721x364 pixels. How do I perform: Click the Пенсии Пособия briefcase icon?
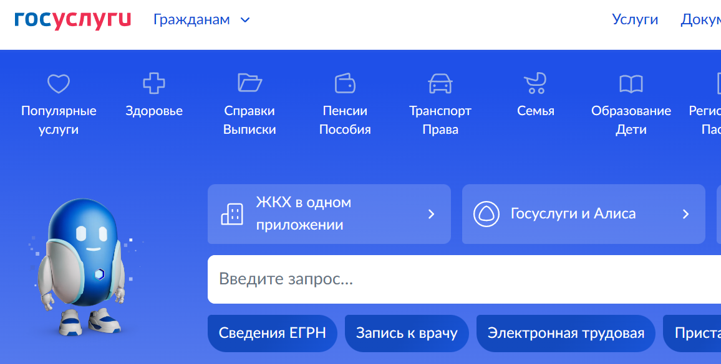click(345, 83)
